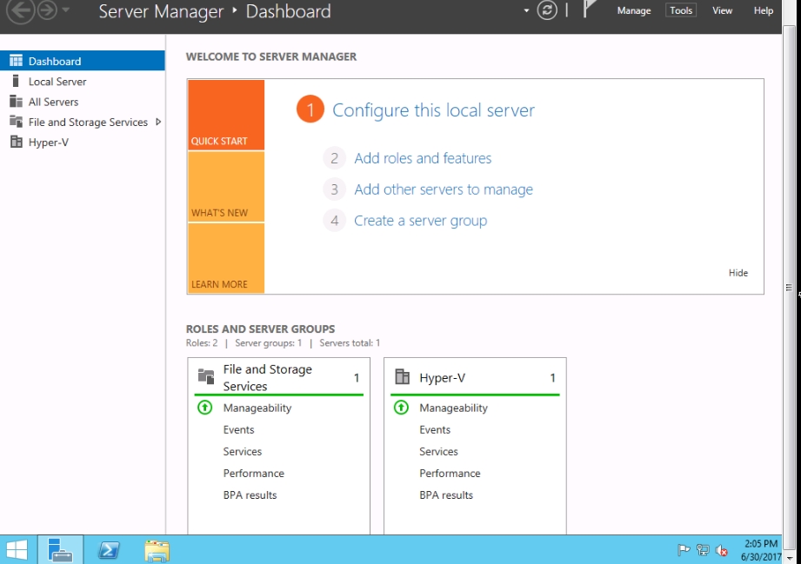801x564 pixels.
Task: Click green Manageability status icon in Hyper-V tile
Action: tap(401, 408)
